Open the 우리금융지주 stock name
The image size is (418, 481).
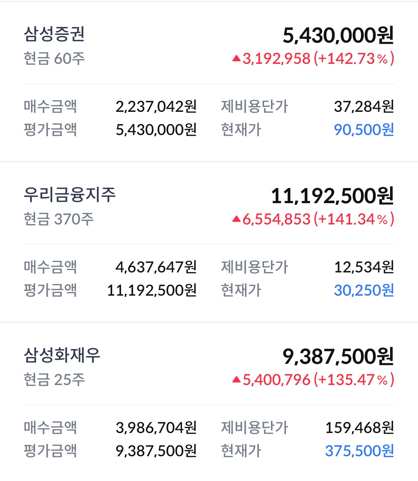tap(70, 195)
